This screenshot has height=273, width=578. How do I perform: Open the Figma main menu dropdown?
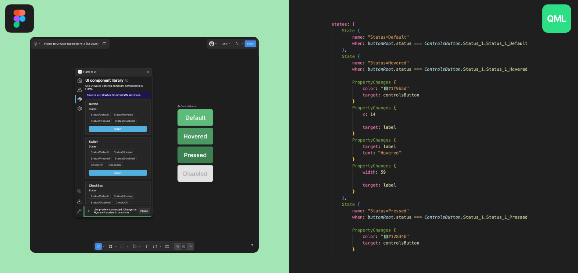point(37,44)
